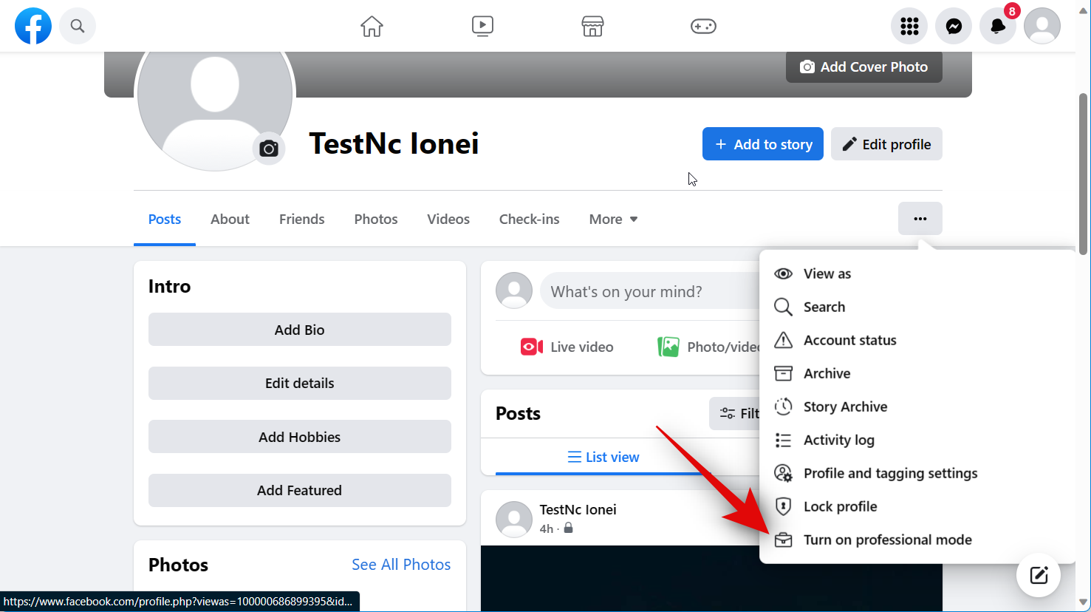The image size is (1091, 612).
Task: Expand the More tab dropdown
Action: click(613, 220)
